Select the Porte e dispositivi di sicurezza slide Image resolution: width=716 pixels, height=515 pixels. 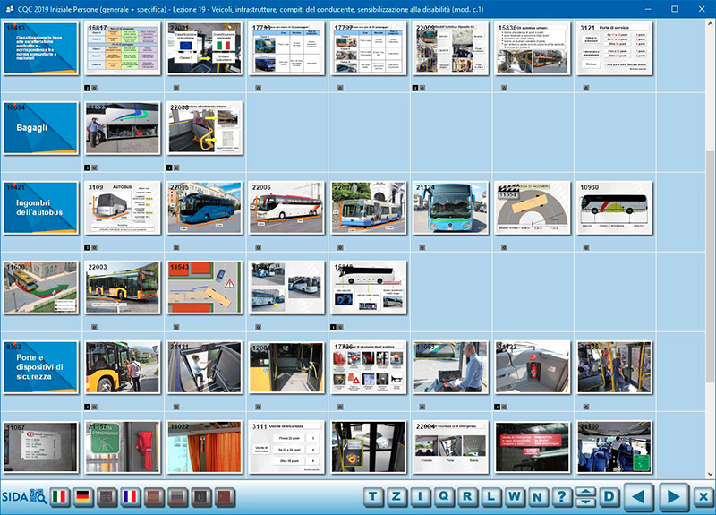point(38,366)
